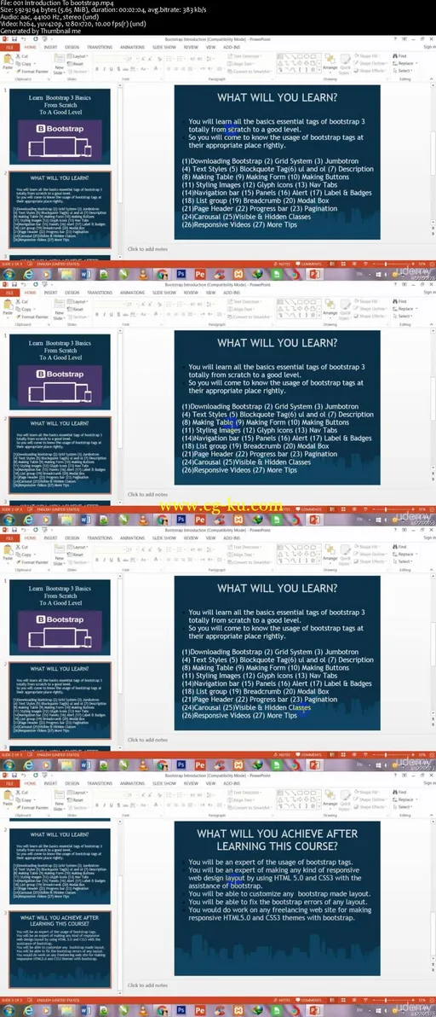436x1017 pixels.
Task: Click Paste in the first (top) frame's ribbon
Action: pos(7,63)
